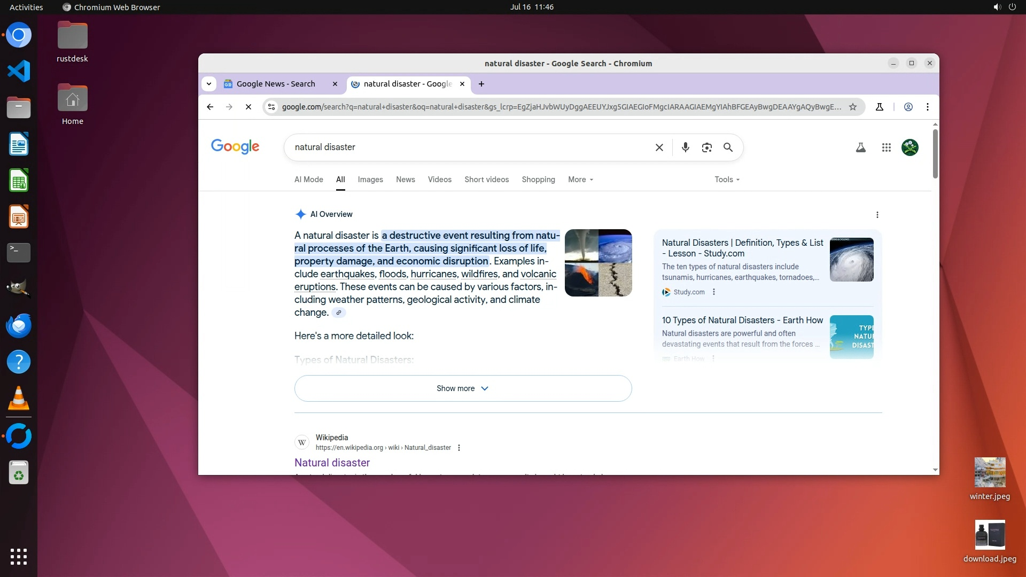Open the Tools dropdown

point(727,180)
